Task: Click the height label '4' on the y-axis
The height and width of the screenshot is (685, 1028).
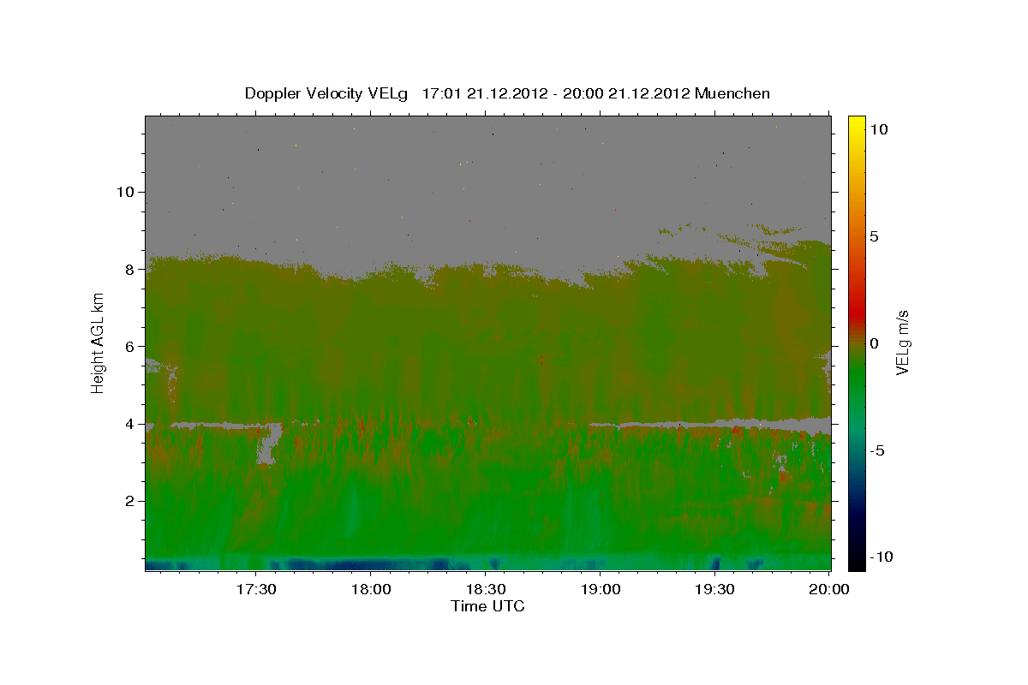Action: pyautogui.click(x=131, y=424)
